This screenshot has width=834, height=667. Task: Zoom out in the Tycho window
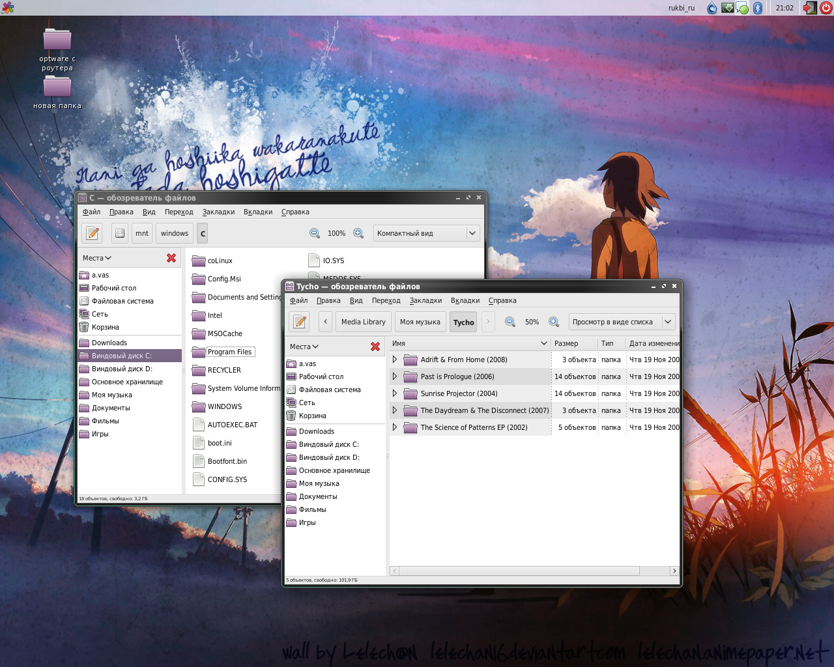tap(510, 322)
